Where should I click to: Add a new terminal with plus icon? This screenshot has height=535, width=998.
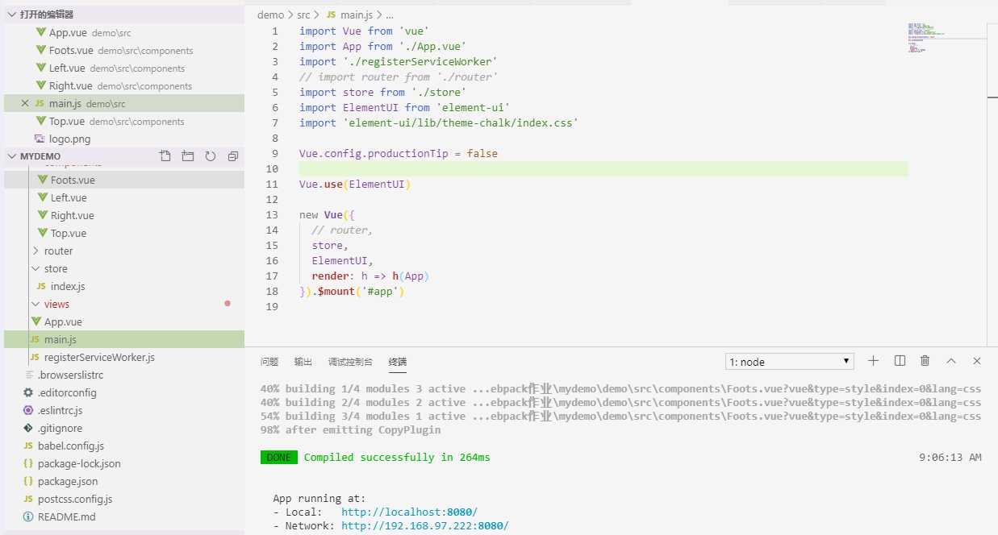873,361
